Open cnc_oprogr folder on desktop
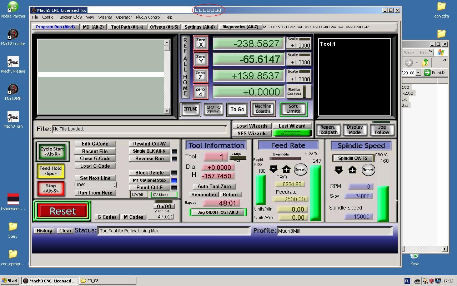 [x=13, y=257]
